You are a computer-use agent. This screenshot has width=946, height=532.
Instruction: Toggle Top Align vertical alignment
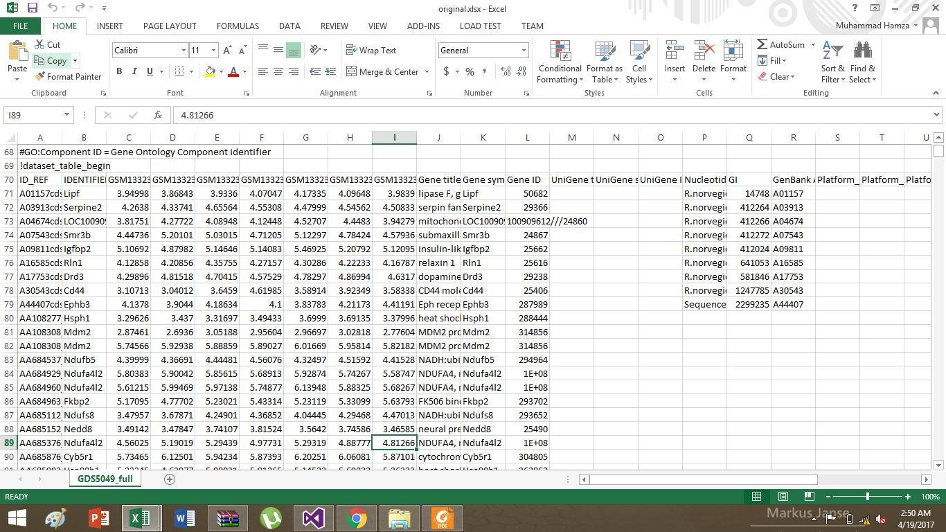263,50
